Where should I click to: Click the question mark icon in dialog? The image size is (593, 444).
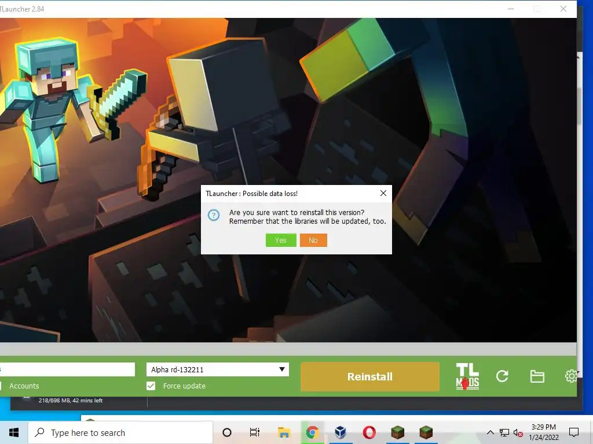point(214,215)
